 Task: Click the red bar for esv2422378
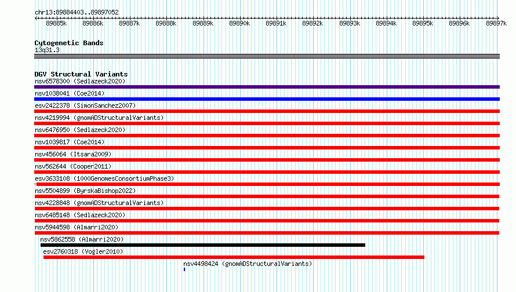[x=267, y=111]
